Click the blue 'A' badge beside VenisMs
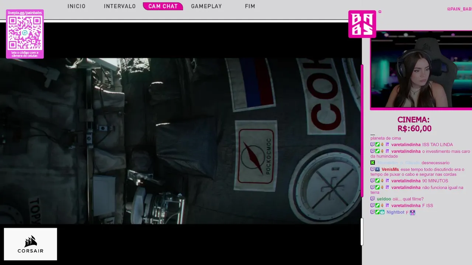 coord(377,169)
